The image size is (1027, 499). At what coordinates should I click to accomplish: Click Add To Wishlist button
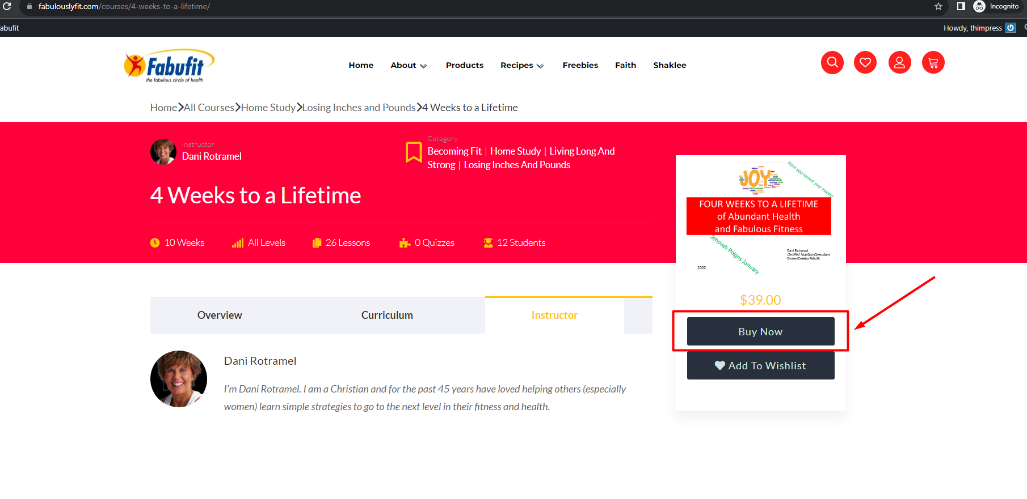760,365
